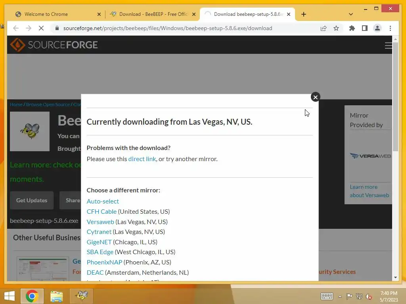Stop page loading with X button
This screenshot has height=304, width=406.
pos(41,28)
